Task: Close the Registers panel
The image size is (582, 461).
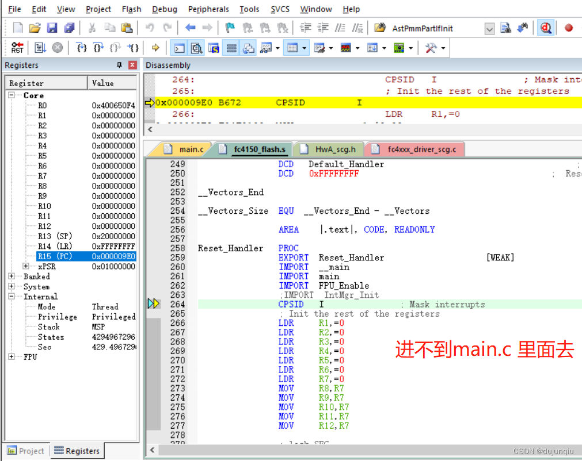Action: [132, 65]
